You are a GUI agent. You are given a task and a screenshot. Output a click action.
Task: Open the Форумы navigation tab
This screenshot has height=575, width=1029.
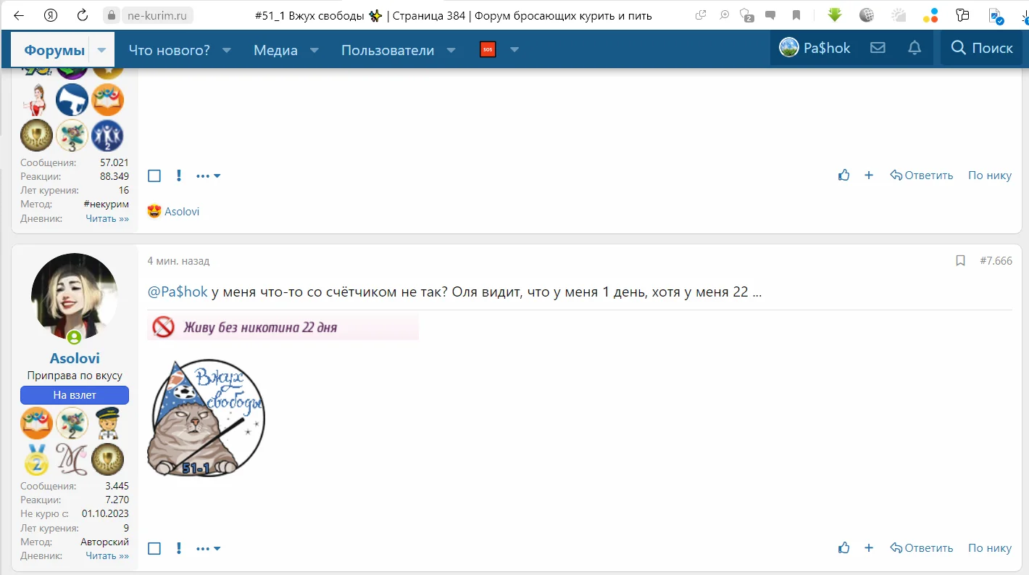(54, 50)
